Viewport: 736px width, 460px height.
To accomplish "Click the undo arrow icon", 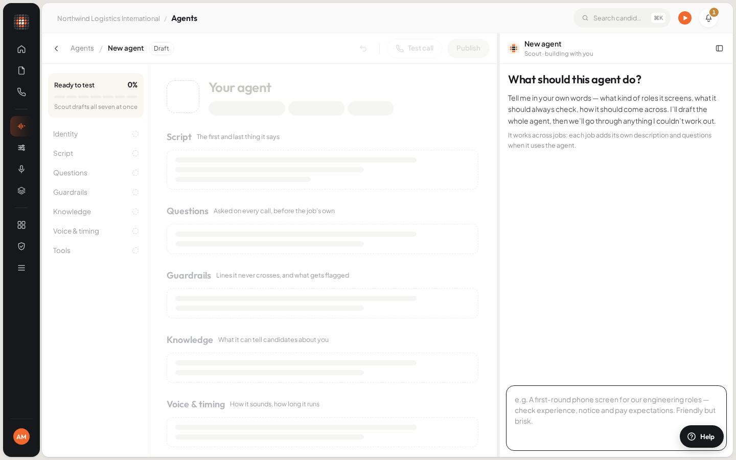I will pos(363,49).
